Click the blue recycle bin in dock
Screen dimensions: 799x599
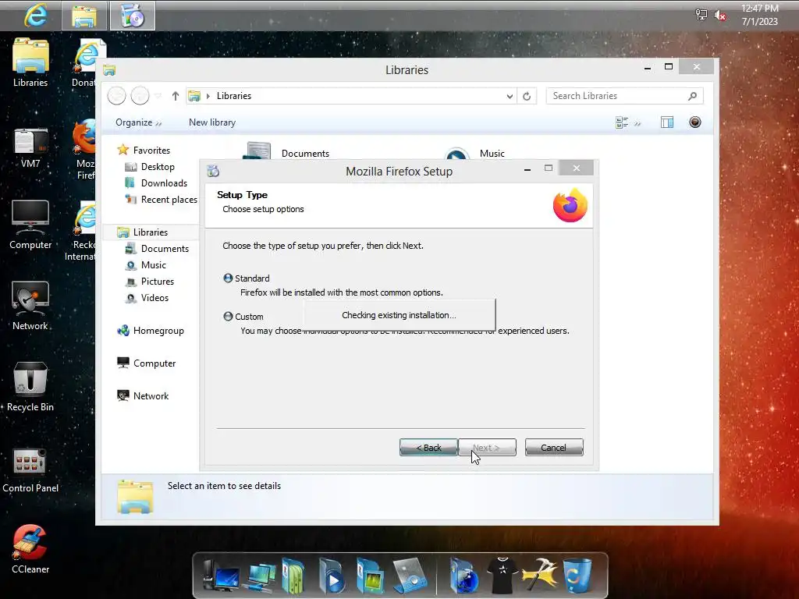coord(578,576)
